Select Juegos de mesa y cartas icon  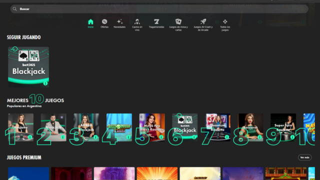[178, 21]
